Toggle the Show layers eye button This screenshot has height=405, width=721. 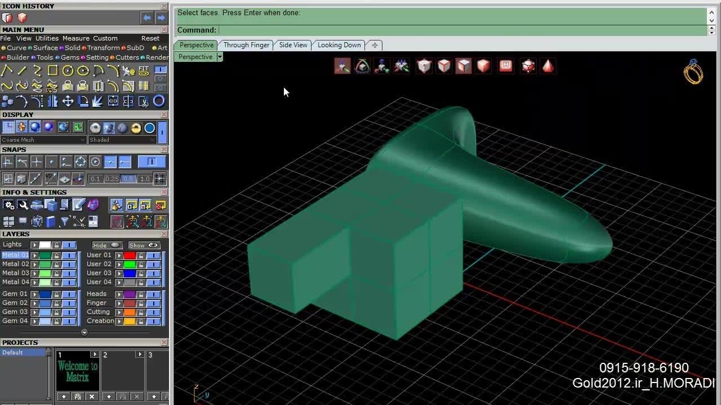[x=144, y=245]
